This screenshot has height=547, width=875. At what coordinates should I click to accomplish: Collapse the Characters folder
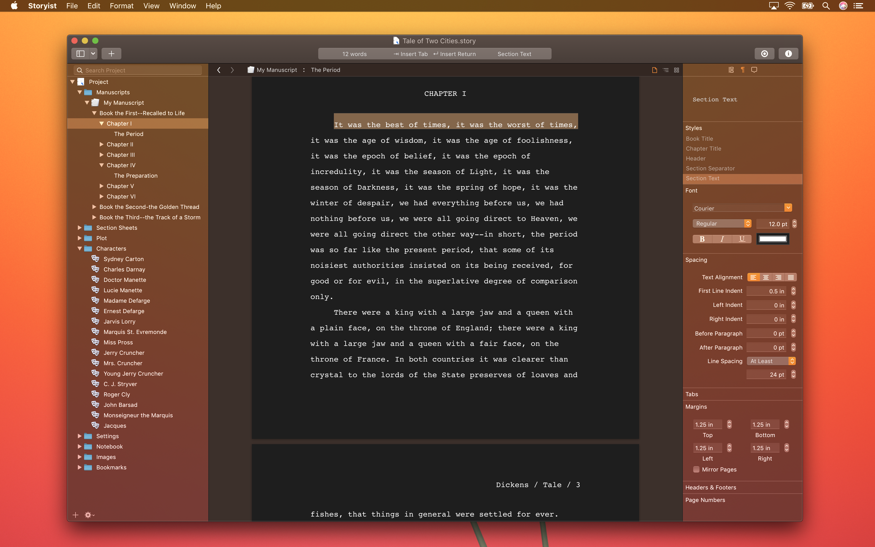pyautogui.click(x=79, y=248)
